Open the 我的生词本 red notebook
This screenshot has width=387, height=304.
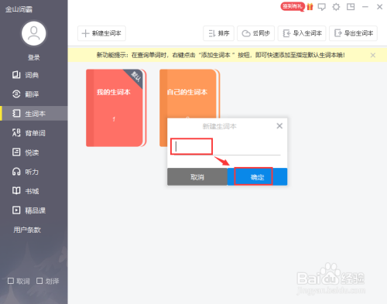[116, 108]
